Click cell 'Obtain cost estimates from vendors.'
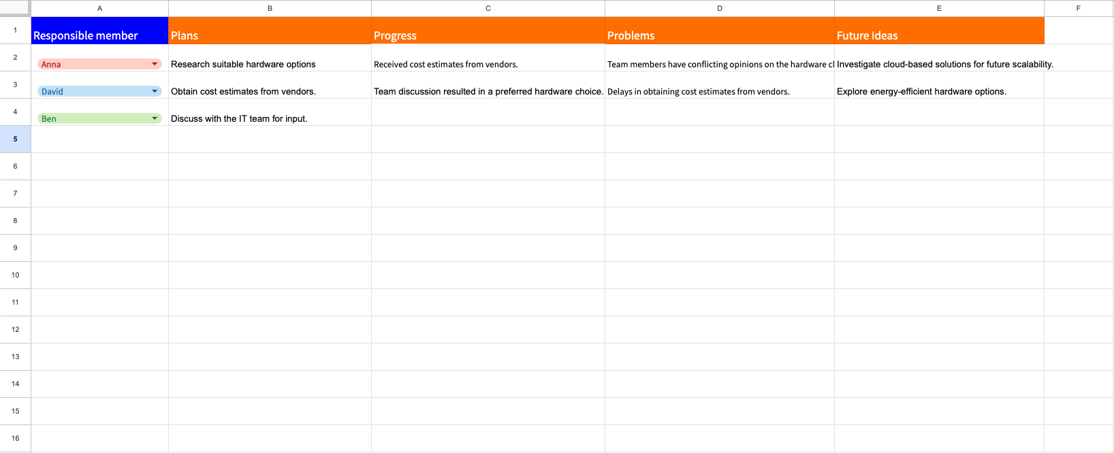The width and height of the screenshot is (1114, 453). click(270, 85)
